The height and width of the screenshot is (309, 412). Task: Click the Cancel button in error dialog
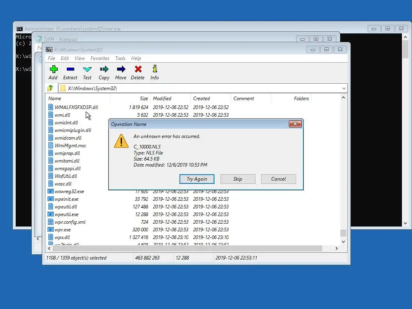(x=278, y=179)
